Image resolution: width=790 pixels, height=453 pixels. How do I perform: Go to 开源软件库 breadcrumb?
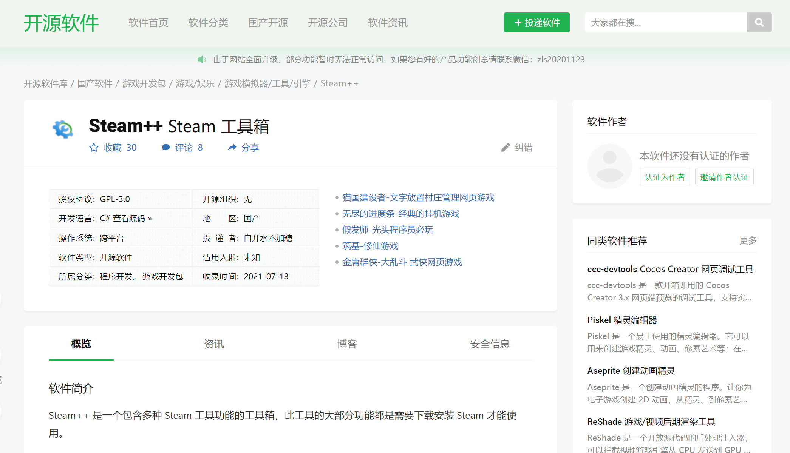[46, 83]
